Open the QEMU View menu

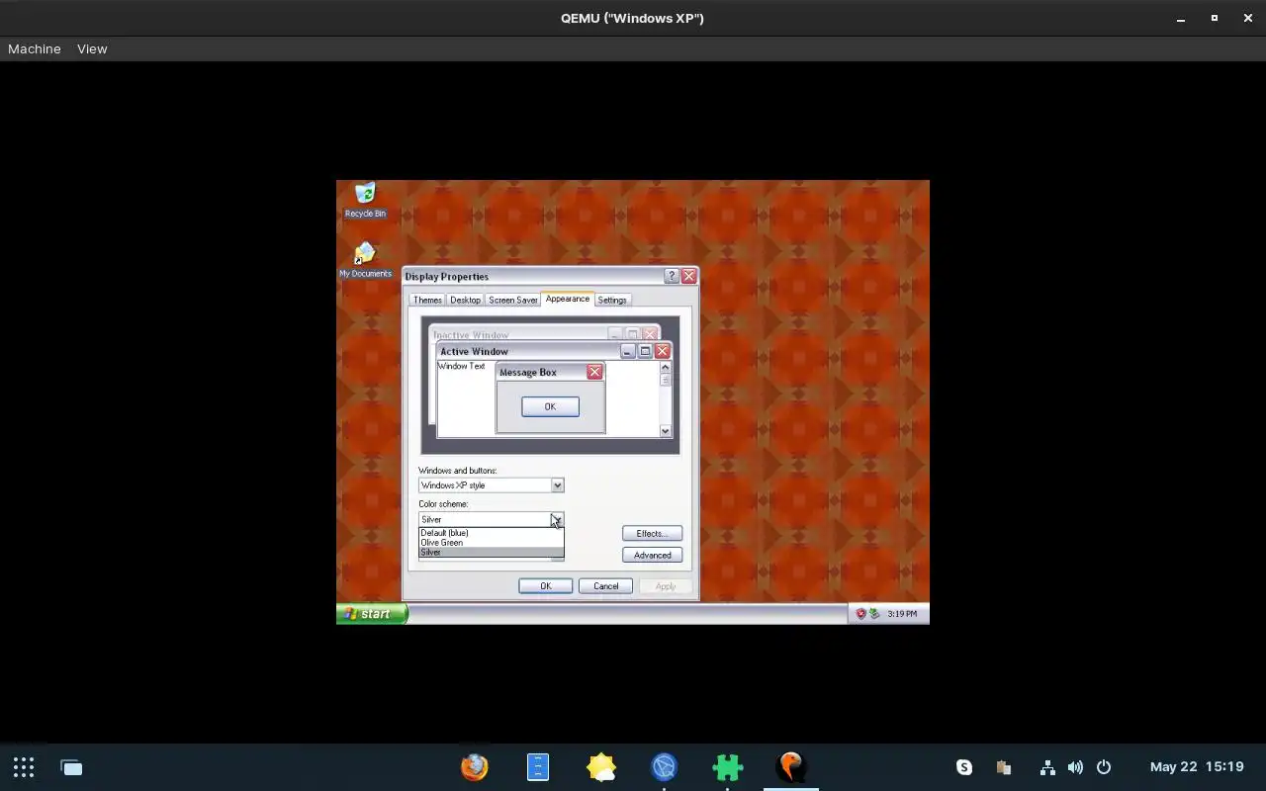click(92, 48)
